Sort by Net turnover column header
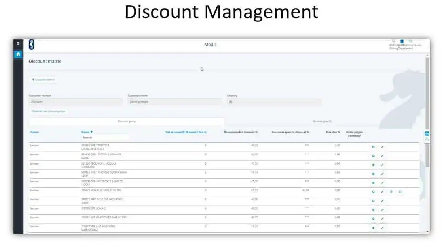The width and height of the screenshot is (442, 249). coord(186,132)
